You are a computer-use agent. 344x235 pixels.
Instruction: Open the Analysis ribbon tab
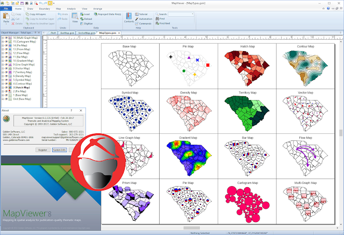tap(71, 9)
